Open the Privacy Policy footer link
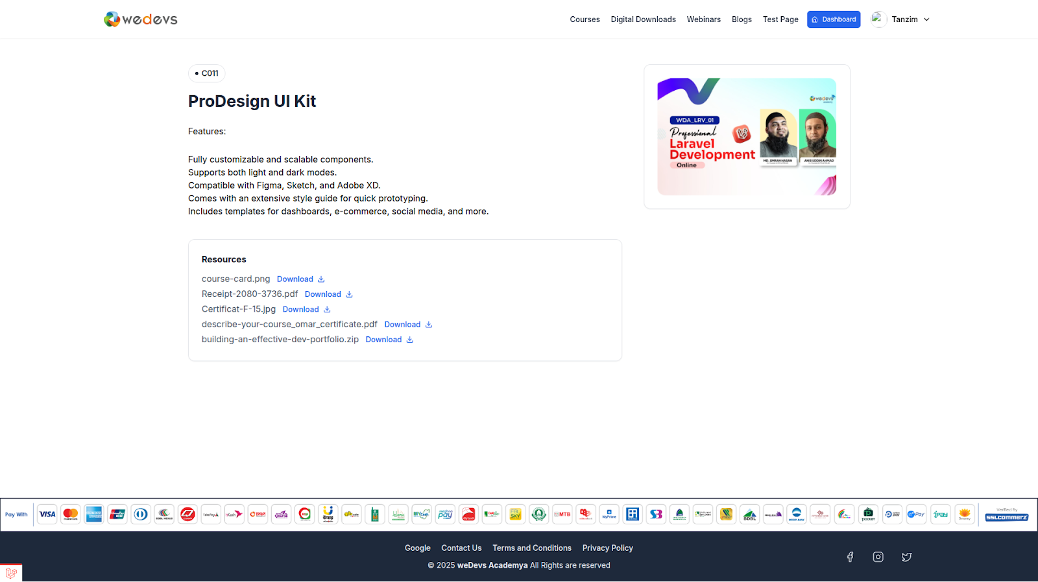 click(x=607, y=548)
